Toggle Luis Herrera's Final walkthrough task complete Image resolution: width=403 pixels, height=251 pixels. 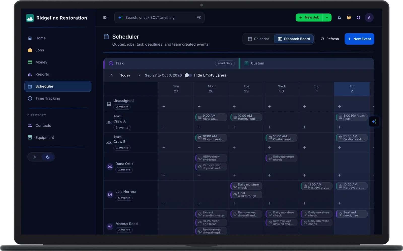pyautogui.click(x=235, y=195)
